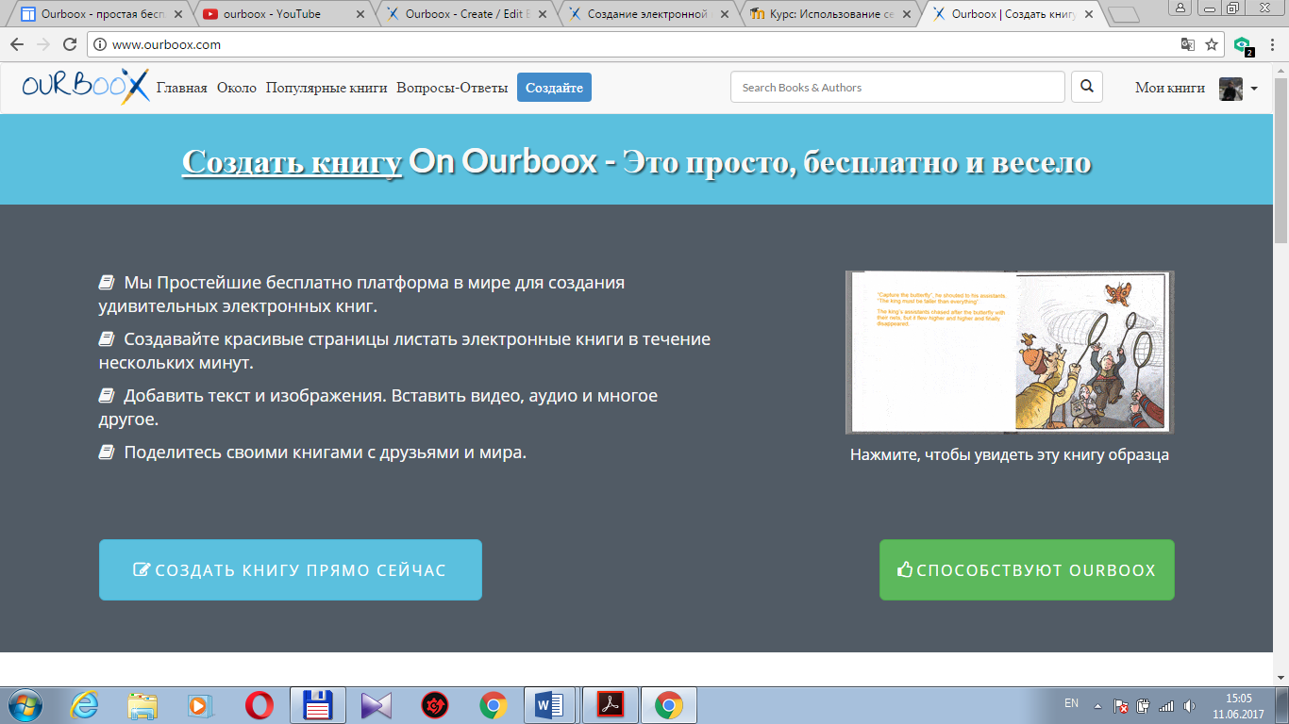The width and height of the screenshot is (1289, 724).
Task: Click the volume speaker tray icon
Action: coord(1189,705)
